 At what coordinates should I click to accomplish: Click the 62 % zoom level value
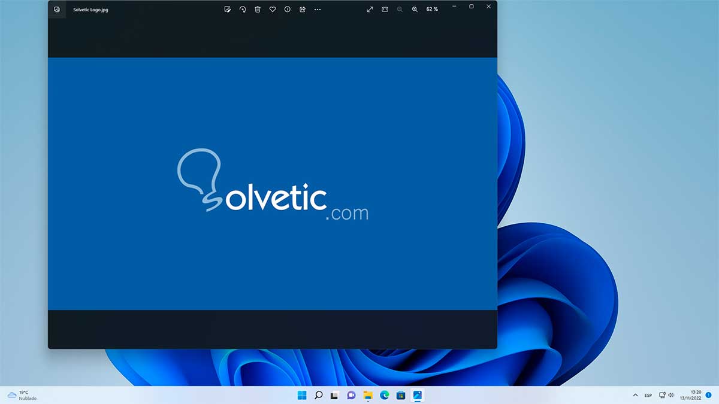tap(432, 10)
